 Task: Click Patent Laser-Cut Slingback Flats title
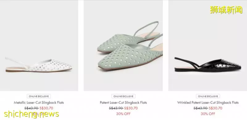coord(123,102)
